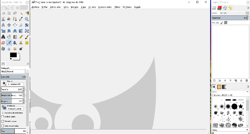250x134 pixels.
Task: Click the foreground black color swatch
Action: pos(13,55)
